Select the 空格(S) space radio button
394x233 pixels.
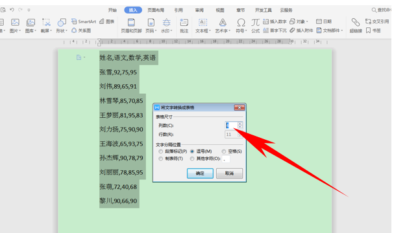pos(224,151)
